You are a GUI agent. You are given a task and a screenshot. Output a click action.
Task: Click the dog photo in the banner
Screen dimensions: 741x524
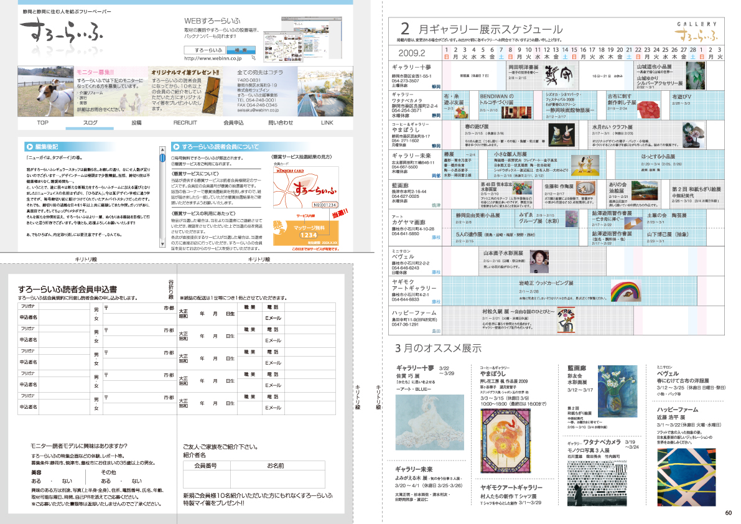pos(45,91)
